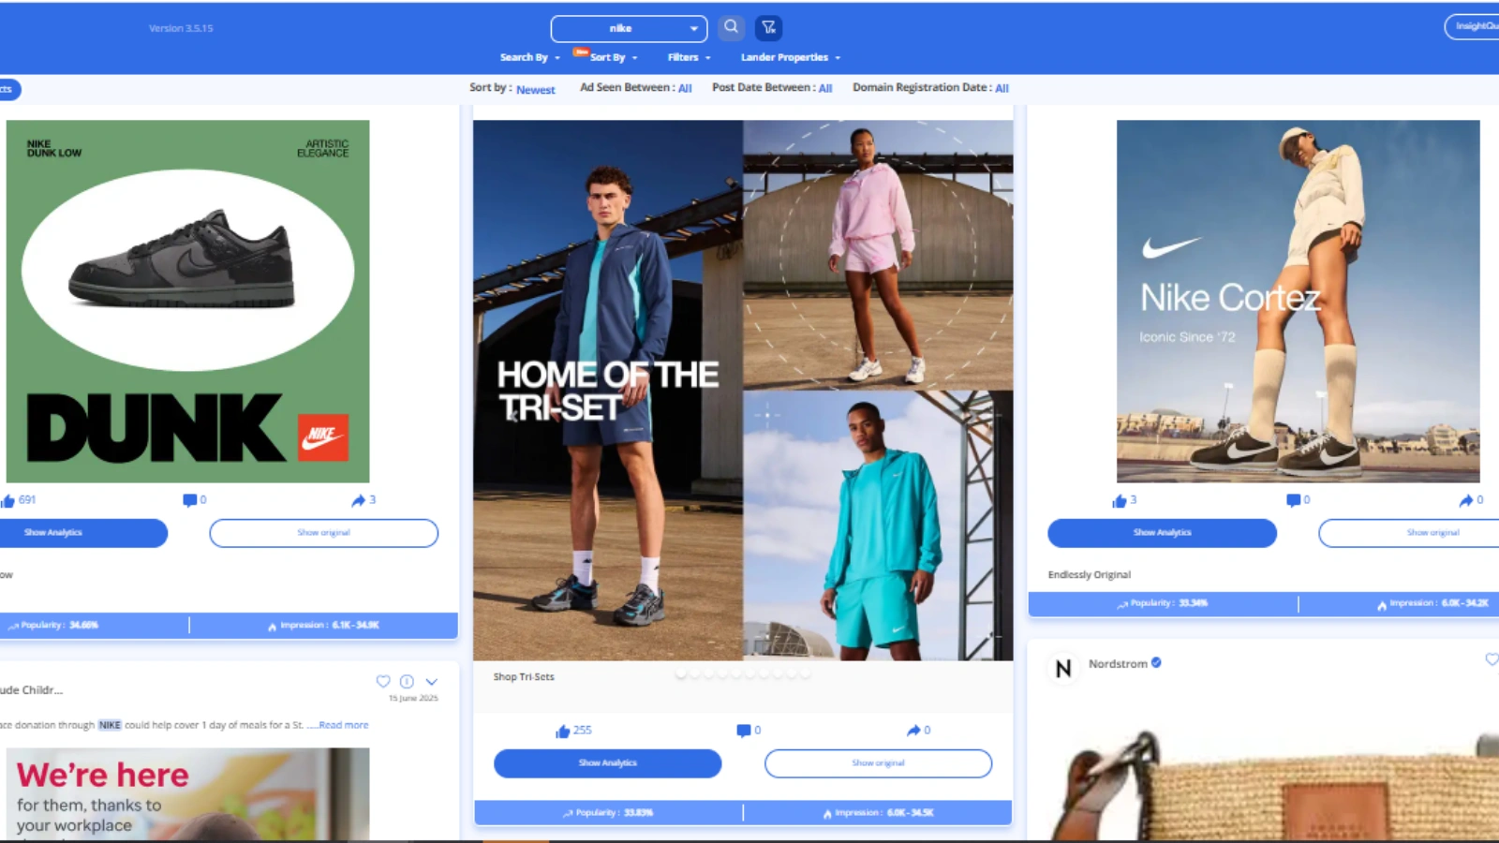Click Read more on donation ad text
The width and height of the screenshot is (1499, 843).
343,725
